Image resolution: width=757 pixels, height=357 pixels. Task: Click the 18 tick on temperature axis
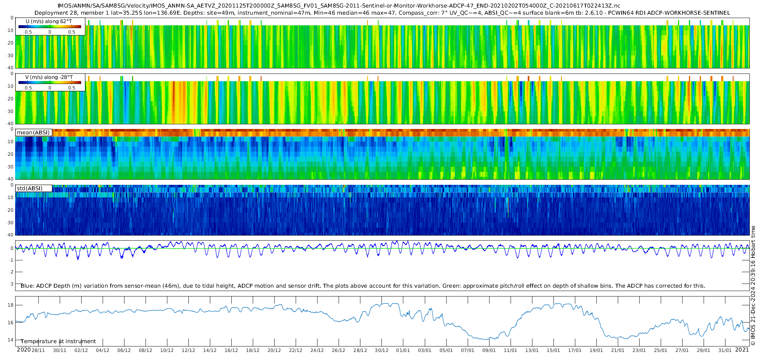pos(11,305)
